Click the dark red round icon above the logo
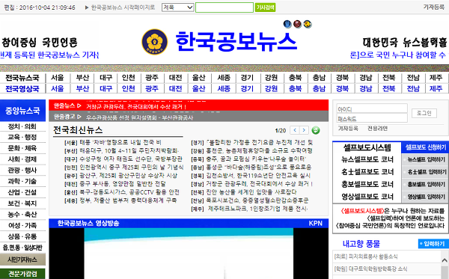The image size is (449, 279). [297, 24]
